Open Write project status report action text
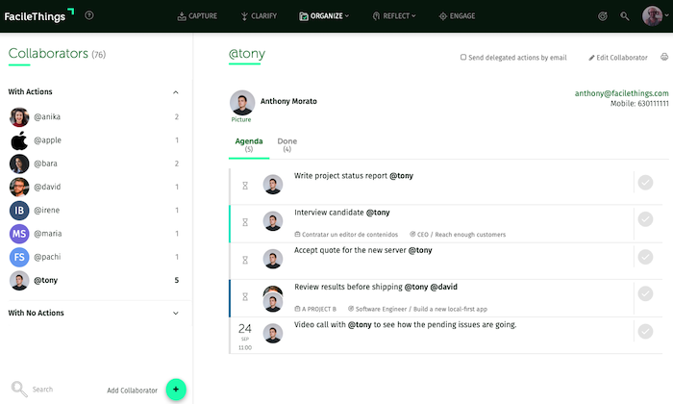Screen dimensions: 673x404 [354, 176]
